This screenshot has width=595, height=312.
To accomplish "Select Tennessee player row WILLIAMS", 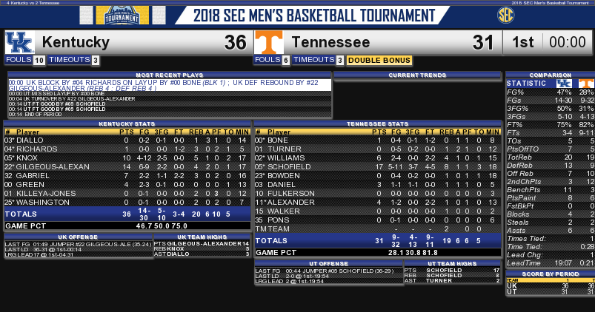I will (378, 158).
